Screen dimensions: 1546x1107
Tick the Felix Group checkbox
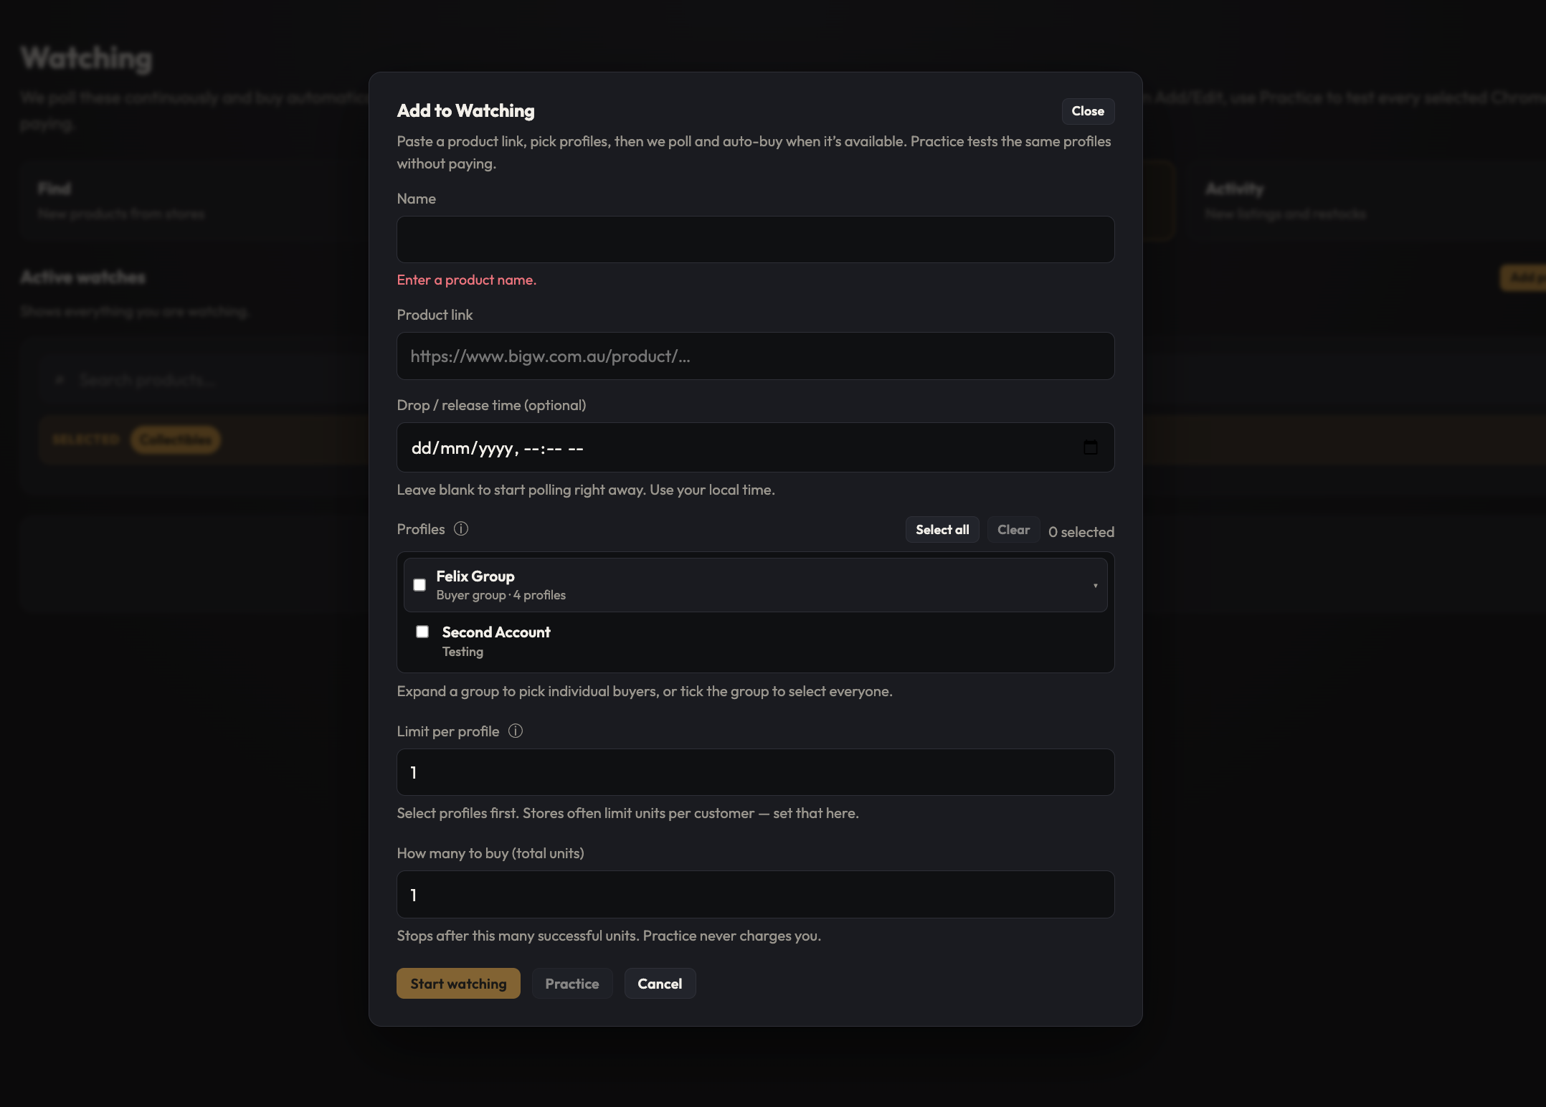419,585
